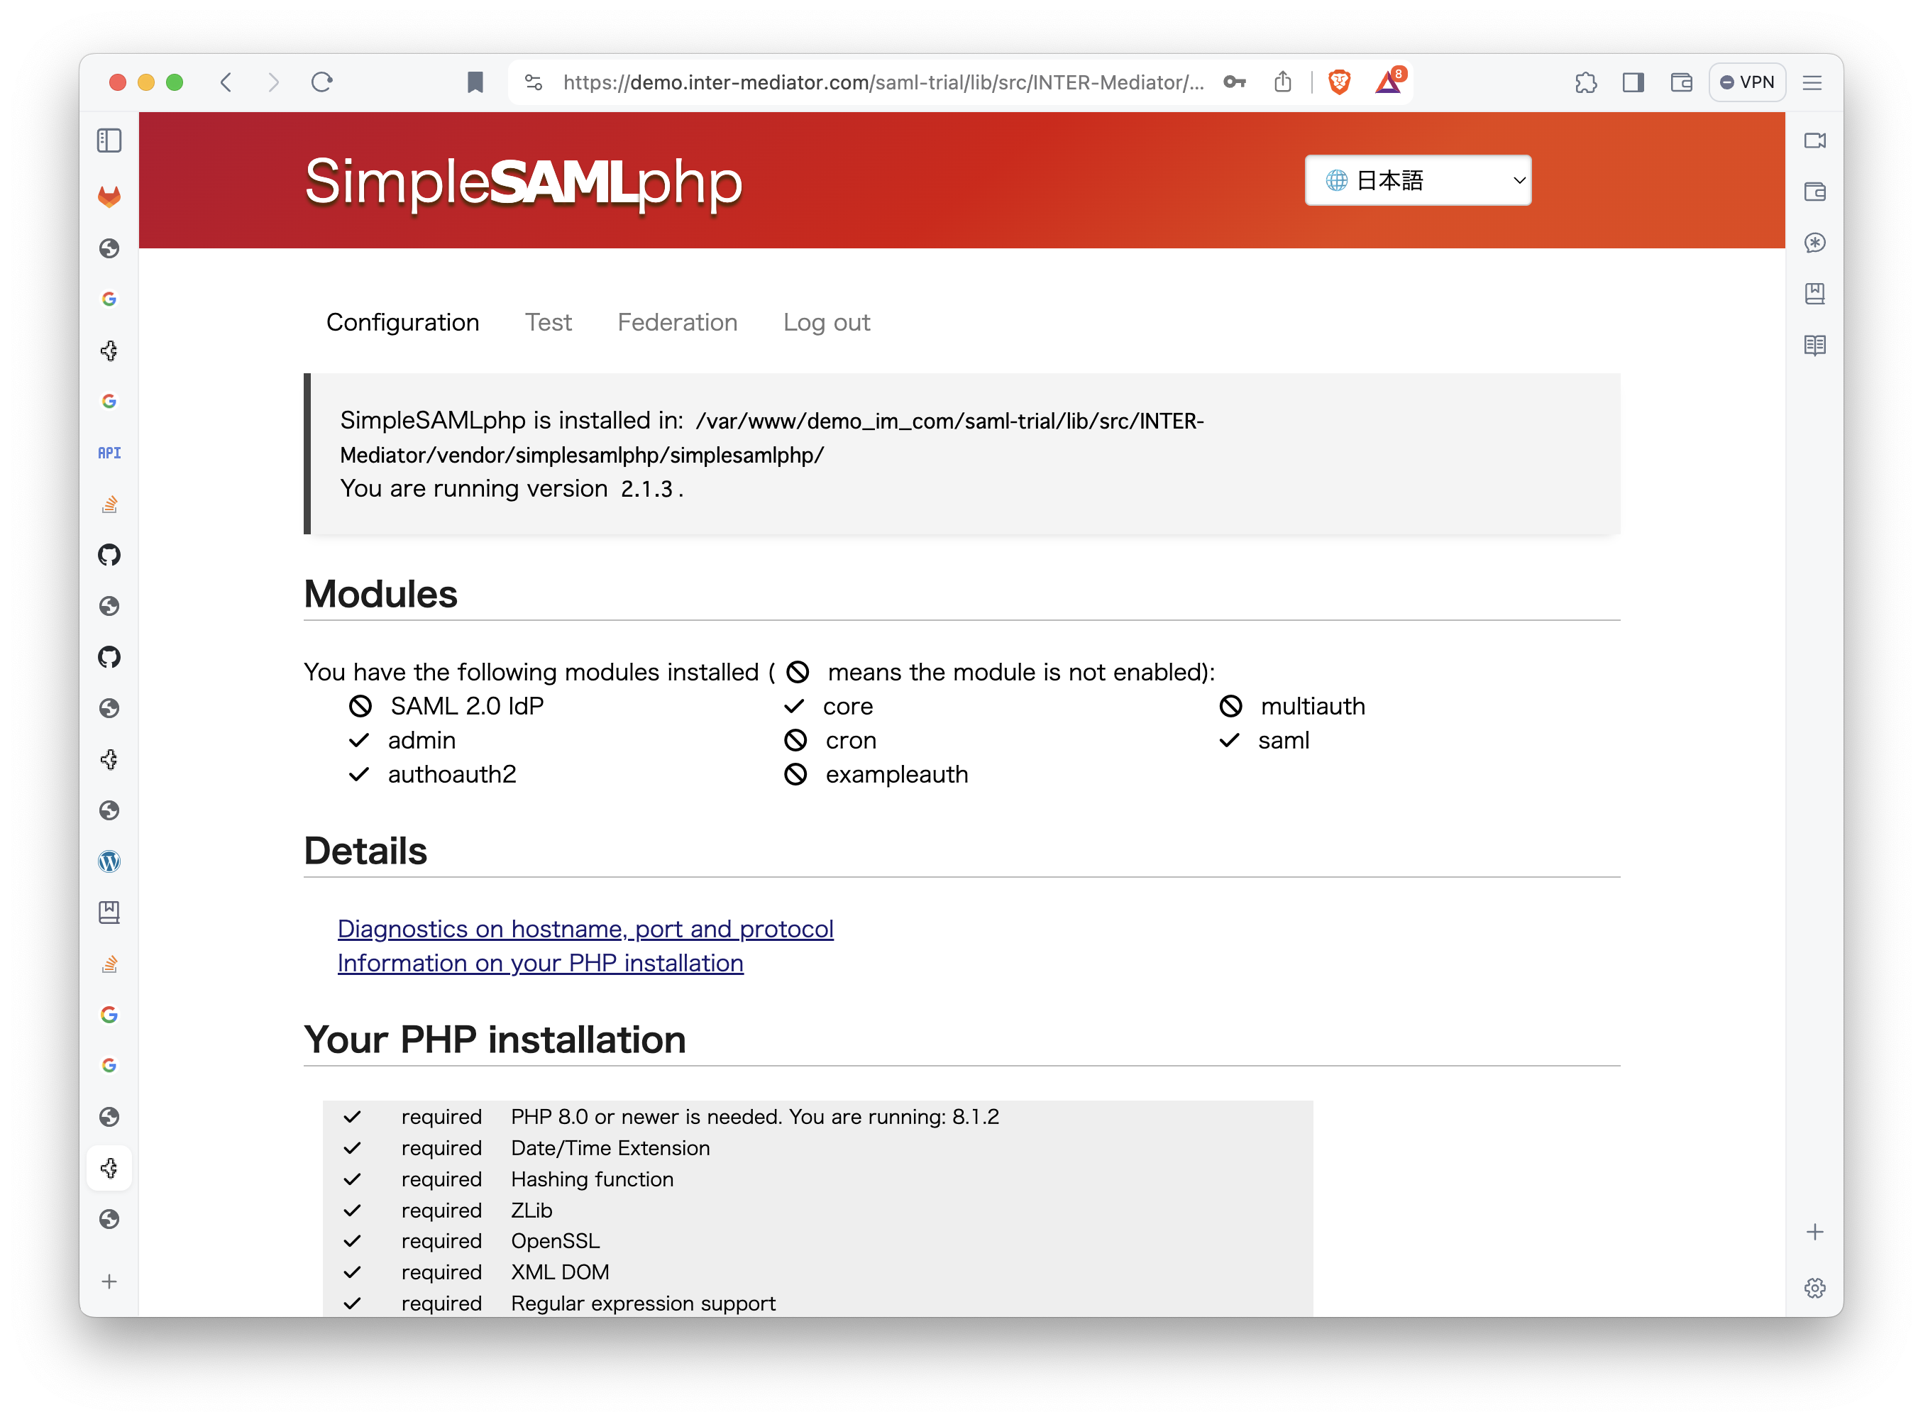The width and height of the screenshot is (1923, 1422).
Task: Open the GitLab pinned tab in left sidebar
Action: click(x=109, y=195)
